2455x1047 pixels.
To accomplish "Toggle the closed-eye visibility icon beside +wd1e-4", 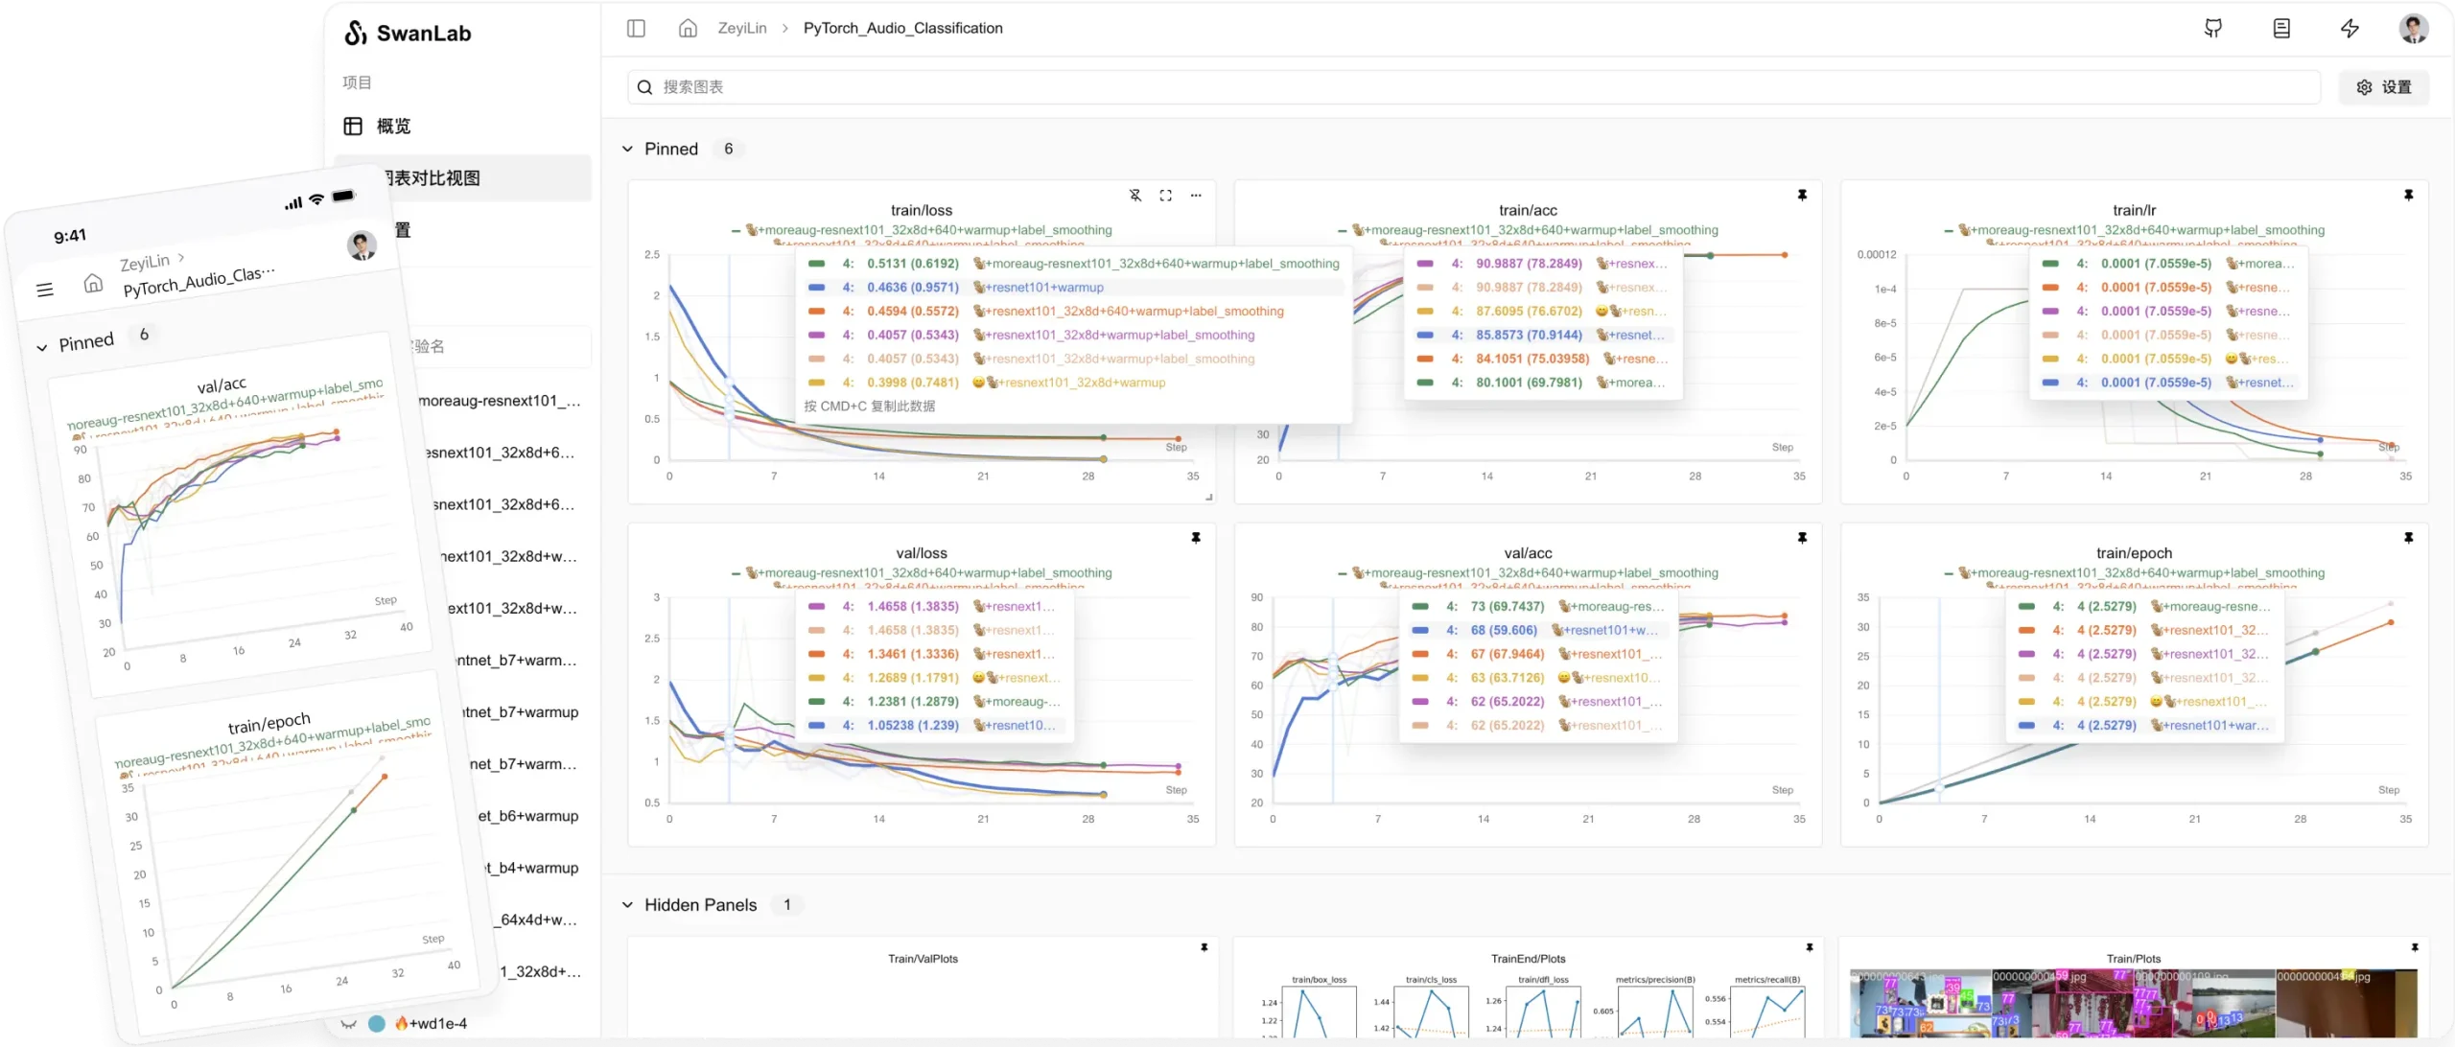I will [x=349, y=1024].
